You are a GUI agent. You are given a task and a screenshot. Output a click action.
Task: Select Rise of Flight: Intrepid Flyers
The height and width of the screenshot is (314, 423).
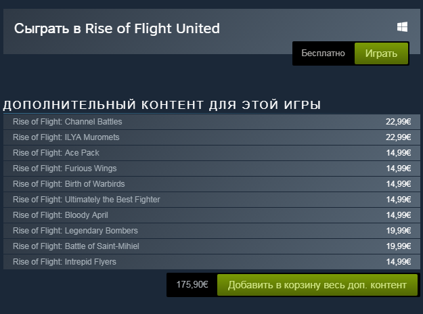pyautogui.click(x=212, y=262)
